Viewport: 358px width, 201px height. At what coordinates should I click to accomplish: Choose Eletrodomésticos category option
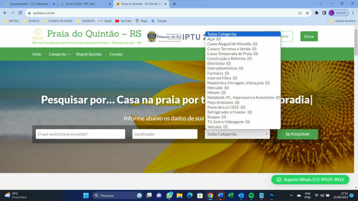pyautogui.click(x=243, y=68)
